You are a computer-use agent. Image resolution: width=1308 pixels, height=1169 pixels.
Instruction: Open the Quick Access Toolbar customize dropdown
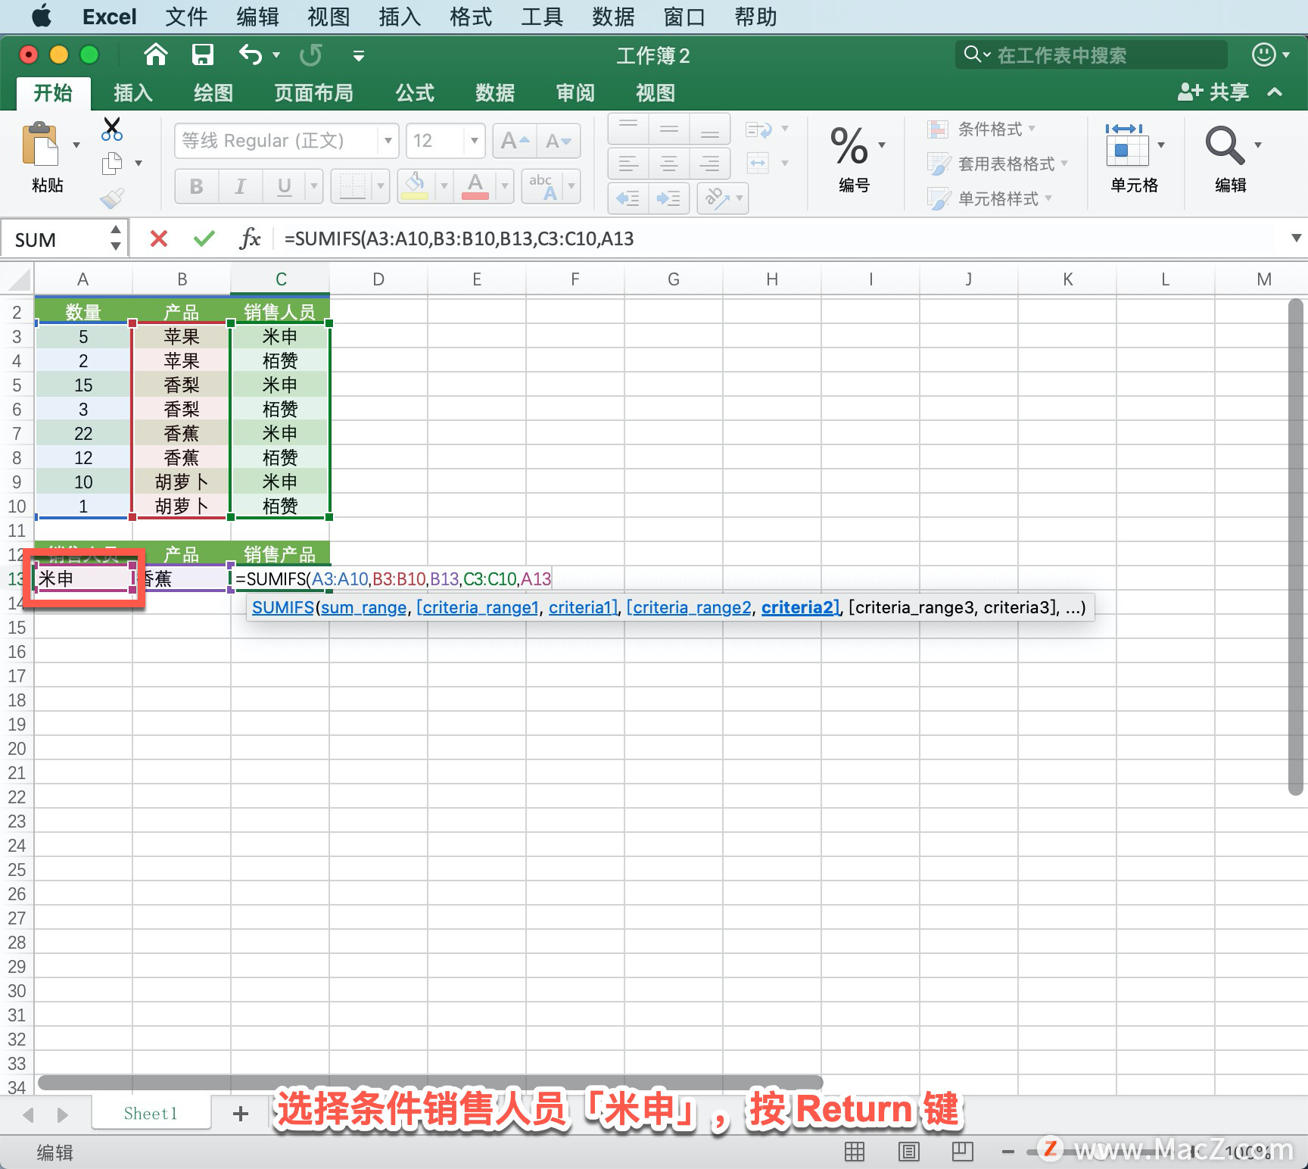click(x=359, y=55)
